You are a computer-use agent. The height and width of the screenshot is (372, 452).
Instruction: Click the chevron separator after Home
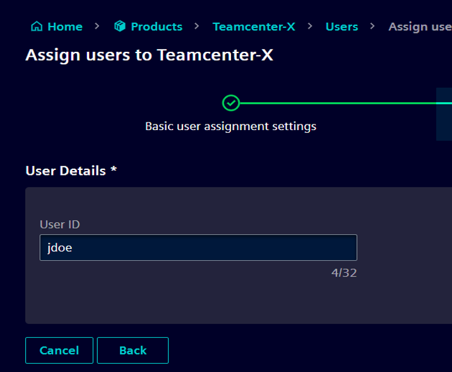[97, 27]
